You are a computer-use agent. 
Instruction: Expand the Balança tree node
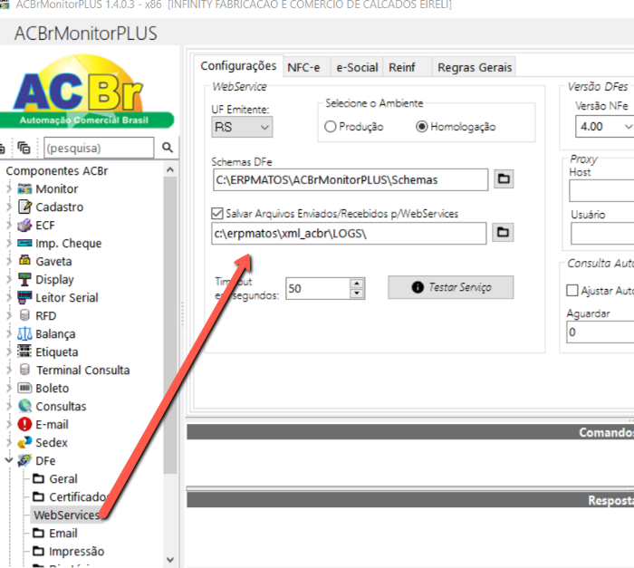(x=9, y=333)
